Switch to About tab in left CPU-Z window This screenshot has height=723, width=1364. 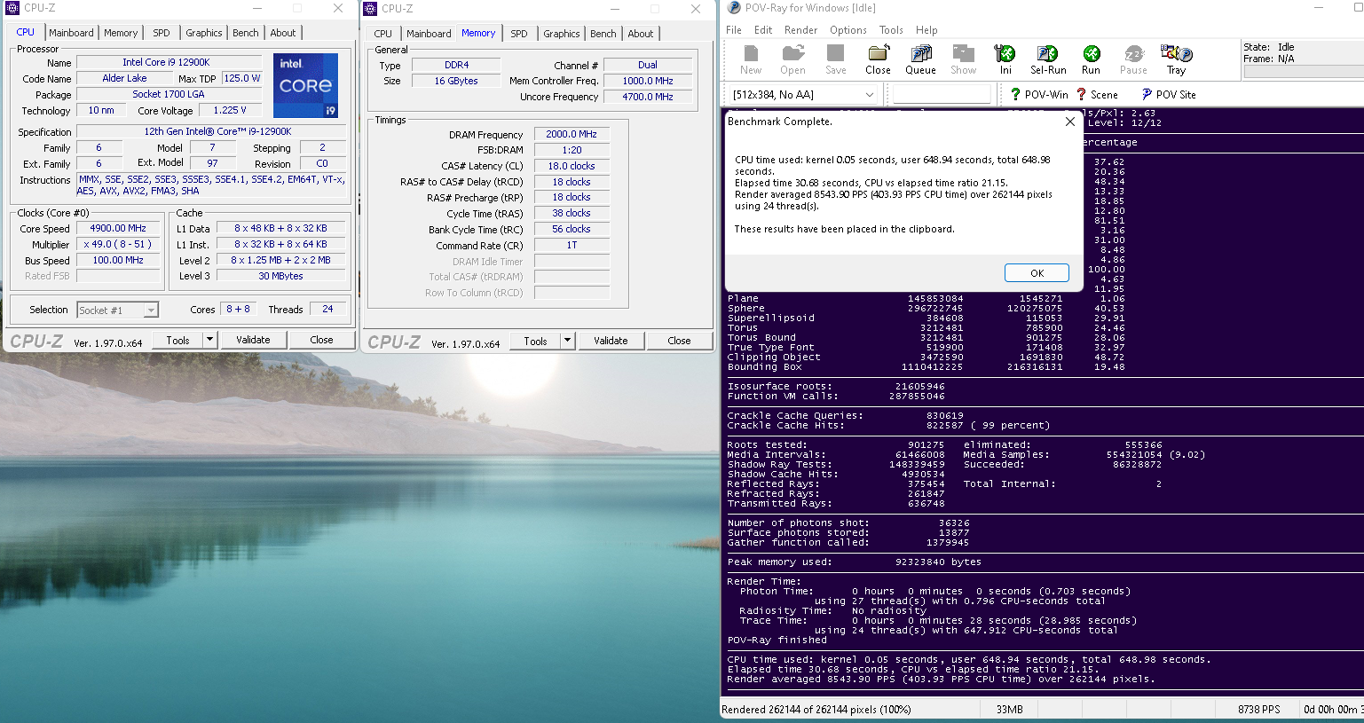pyautogui.click(x=283, y=33)
